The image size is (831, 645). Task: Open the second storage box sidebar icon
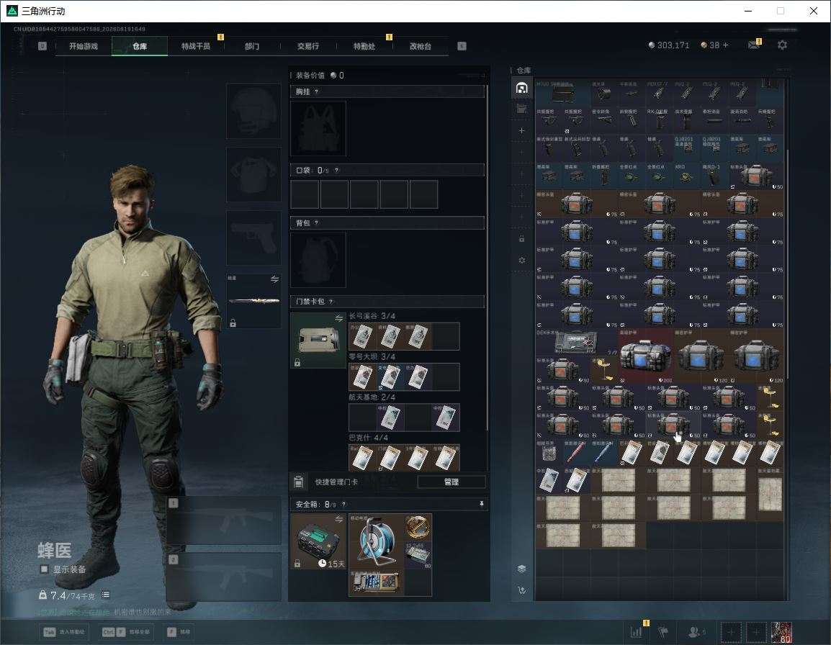point(521,109)
